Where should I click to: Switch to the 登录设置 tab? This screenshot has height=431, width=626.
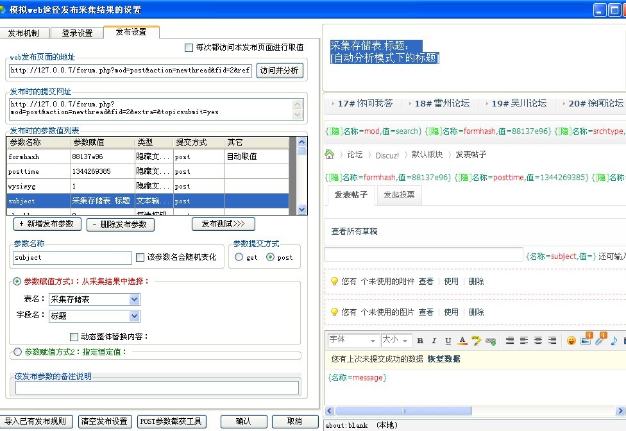coord(77,33)
